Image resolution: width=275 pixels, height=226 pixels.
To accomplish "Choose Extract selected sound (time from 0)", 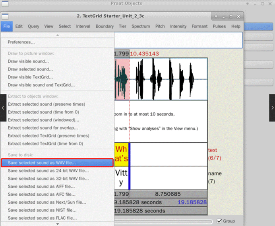I will (x=58, y=112).
